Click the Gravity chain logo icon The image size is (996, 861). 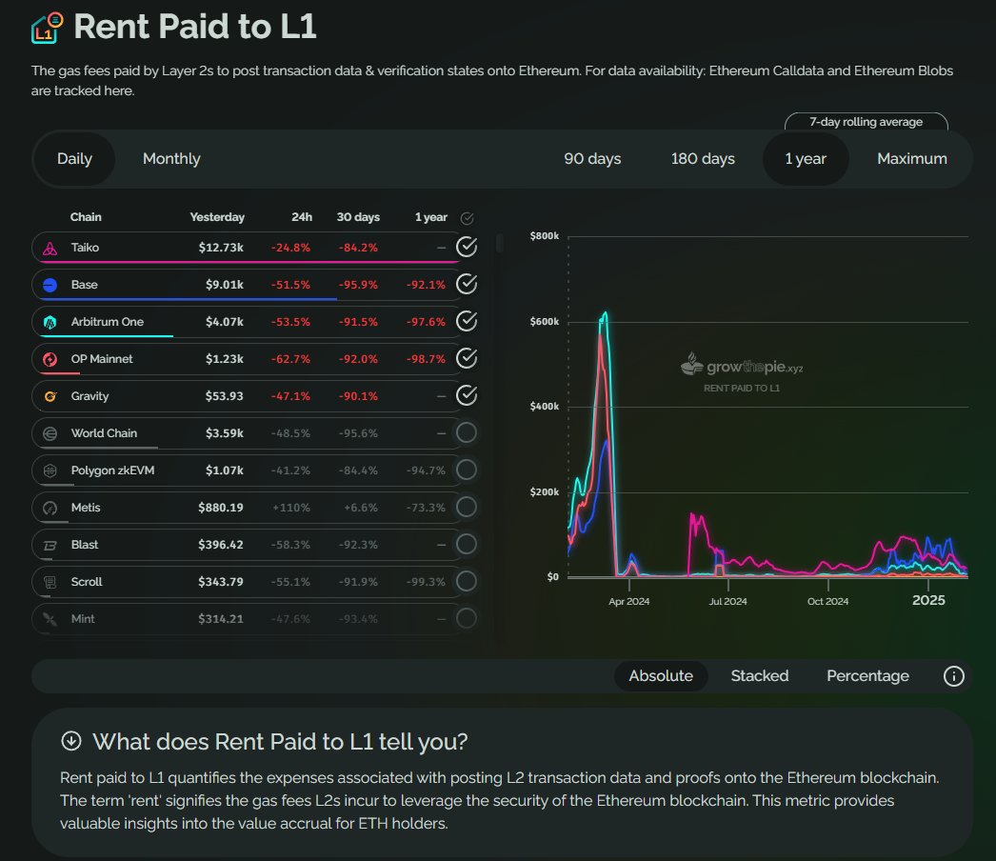(x=50, y=396)
